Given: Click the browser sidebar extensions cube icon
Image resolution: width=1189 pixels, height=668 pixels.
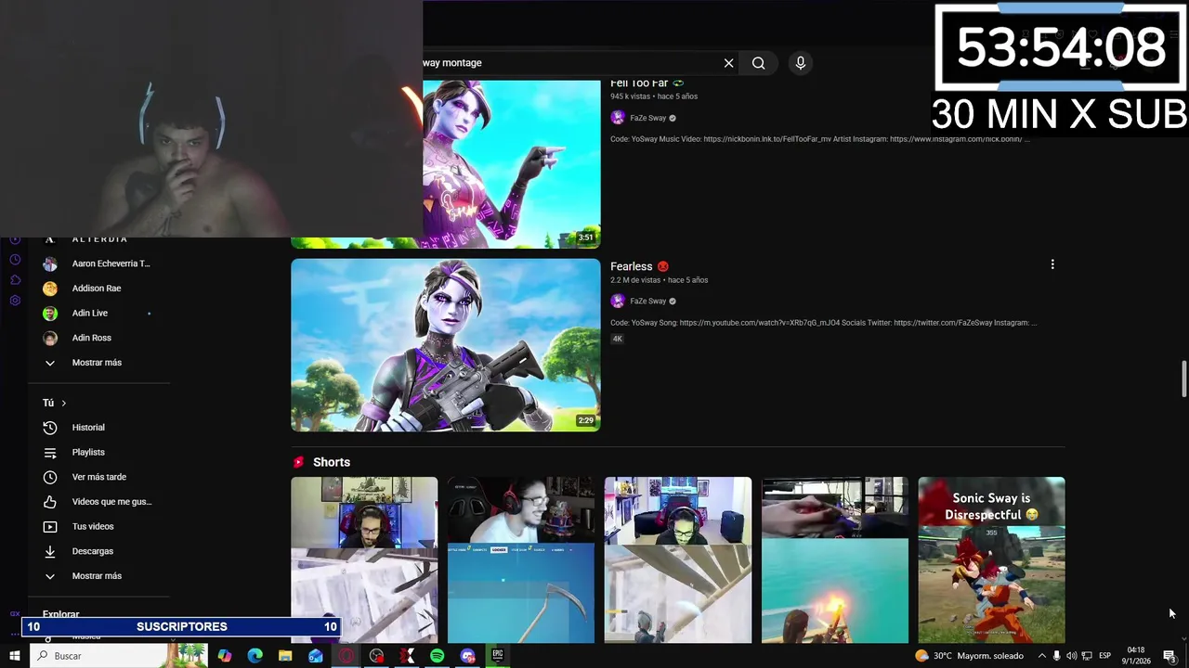Looking at the screenshot, I should 15,279.
